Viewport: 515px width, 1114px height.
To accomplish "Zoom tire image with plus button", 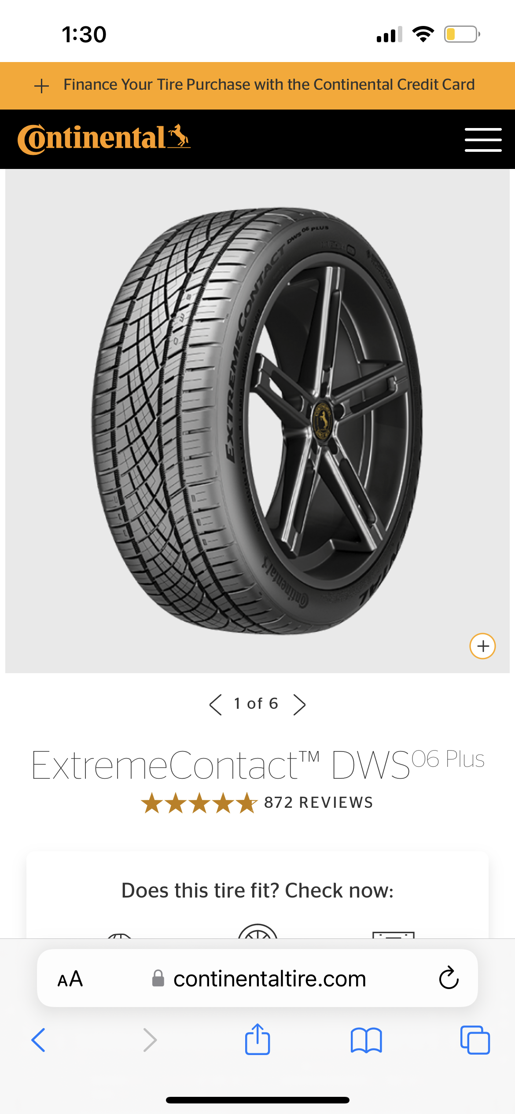I will coord(482,646).
